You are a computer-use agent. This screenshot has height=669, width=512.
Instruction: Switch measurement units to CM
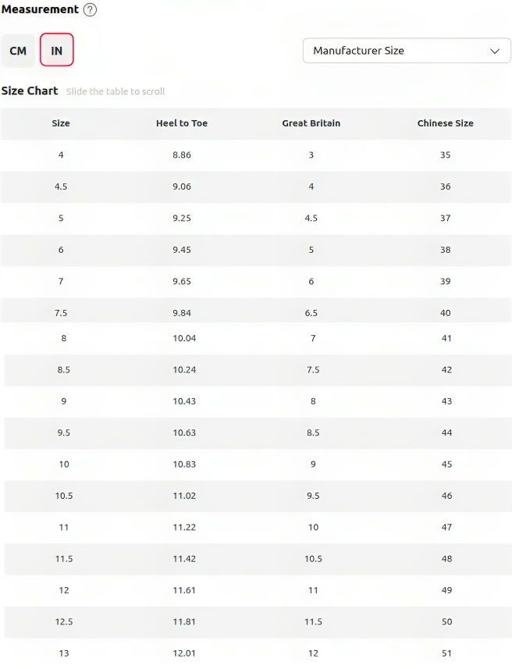point(18,51)
